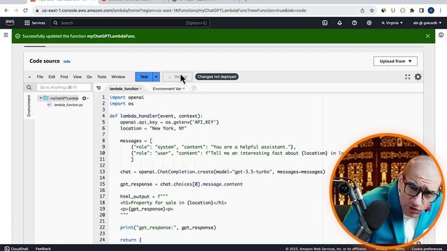The width and height of the screenshot is (447, 251).
Task: Open CloudShell from the top bar icon
Action: tap(325, 23)
